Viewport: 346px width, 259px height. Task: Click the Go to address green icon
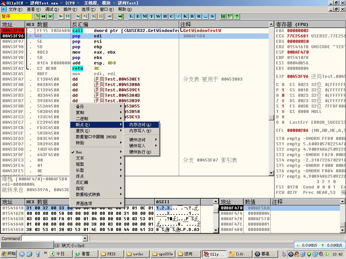(x=121, y=16)
